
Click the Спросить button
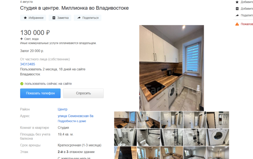(83, 93)
